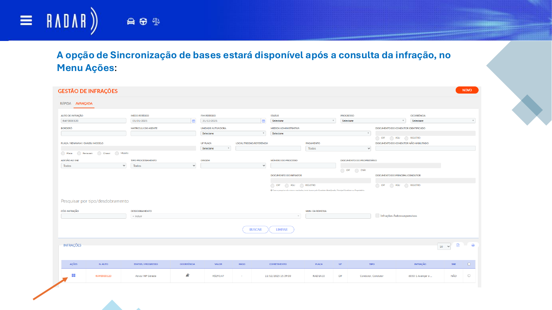Click the print icon above infractions table
The height and width of the screenshot is (310, 552).
click(x=473, y=245)
